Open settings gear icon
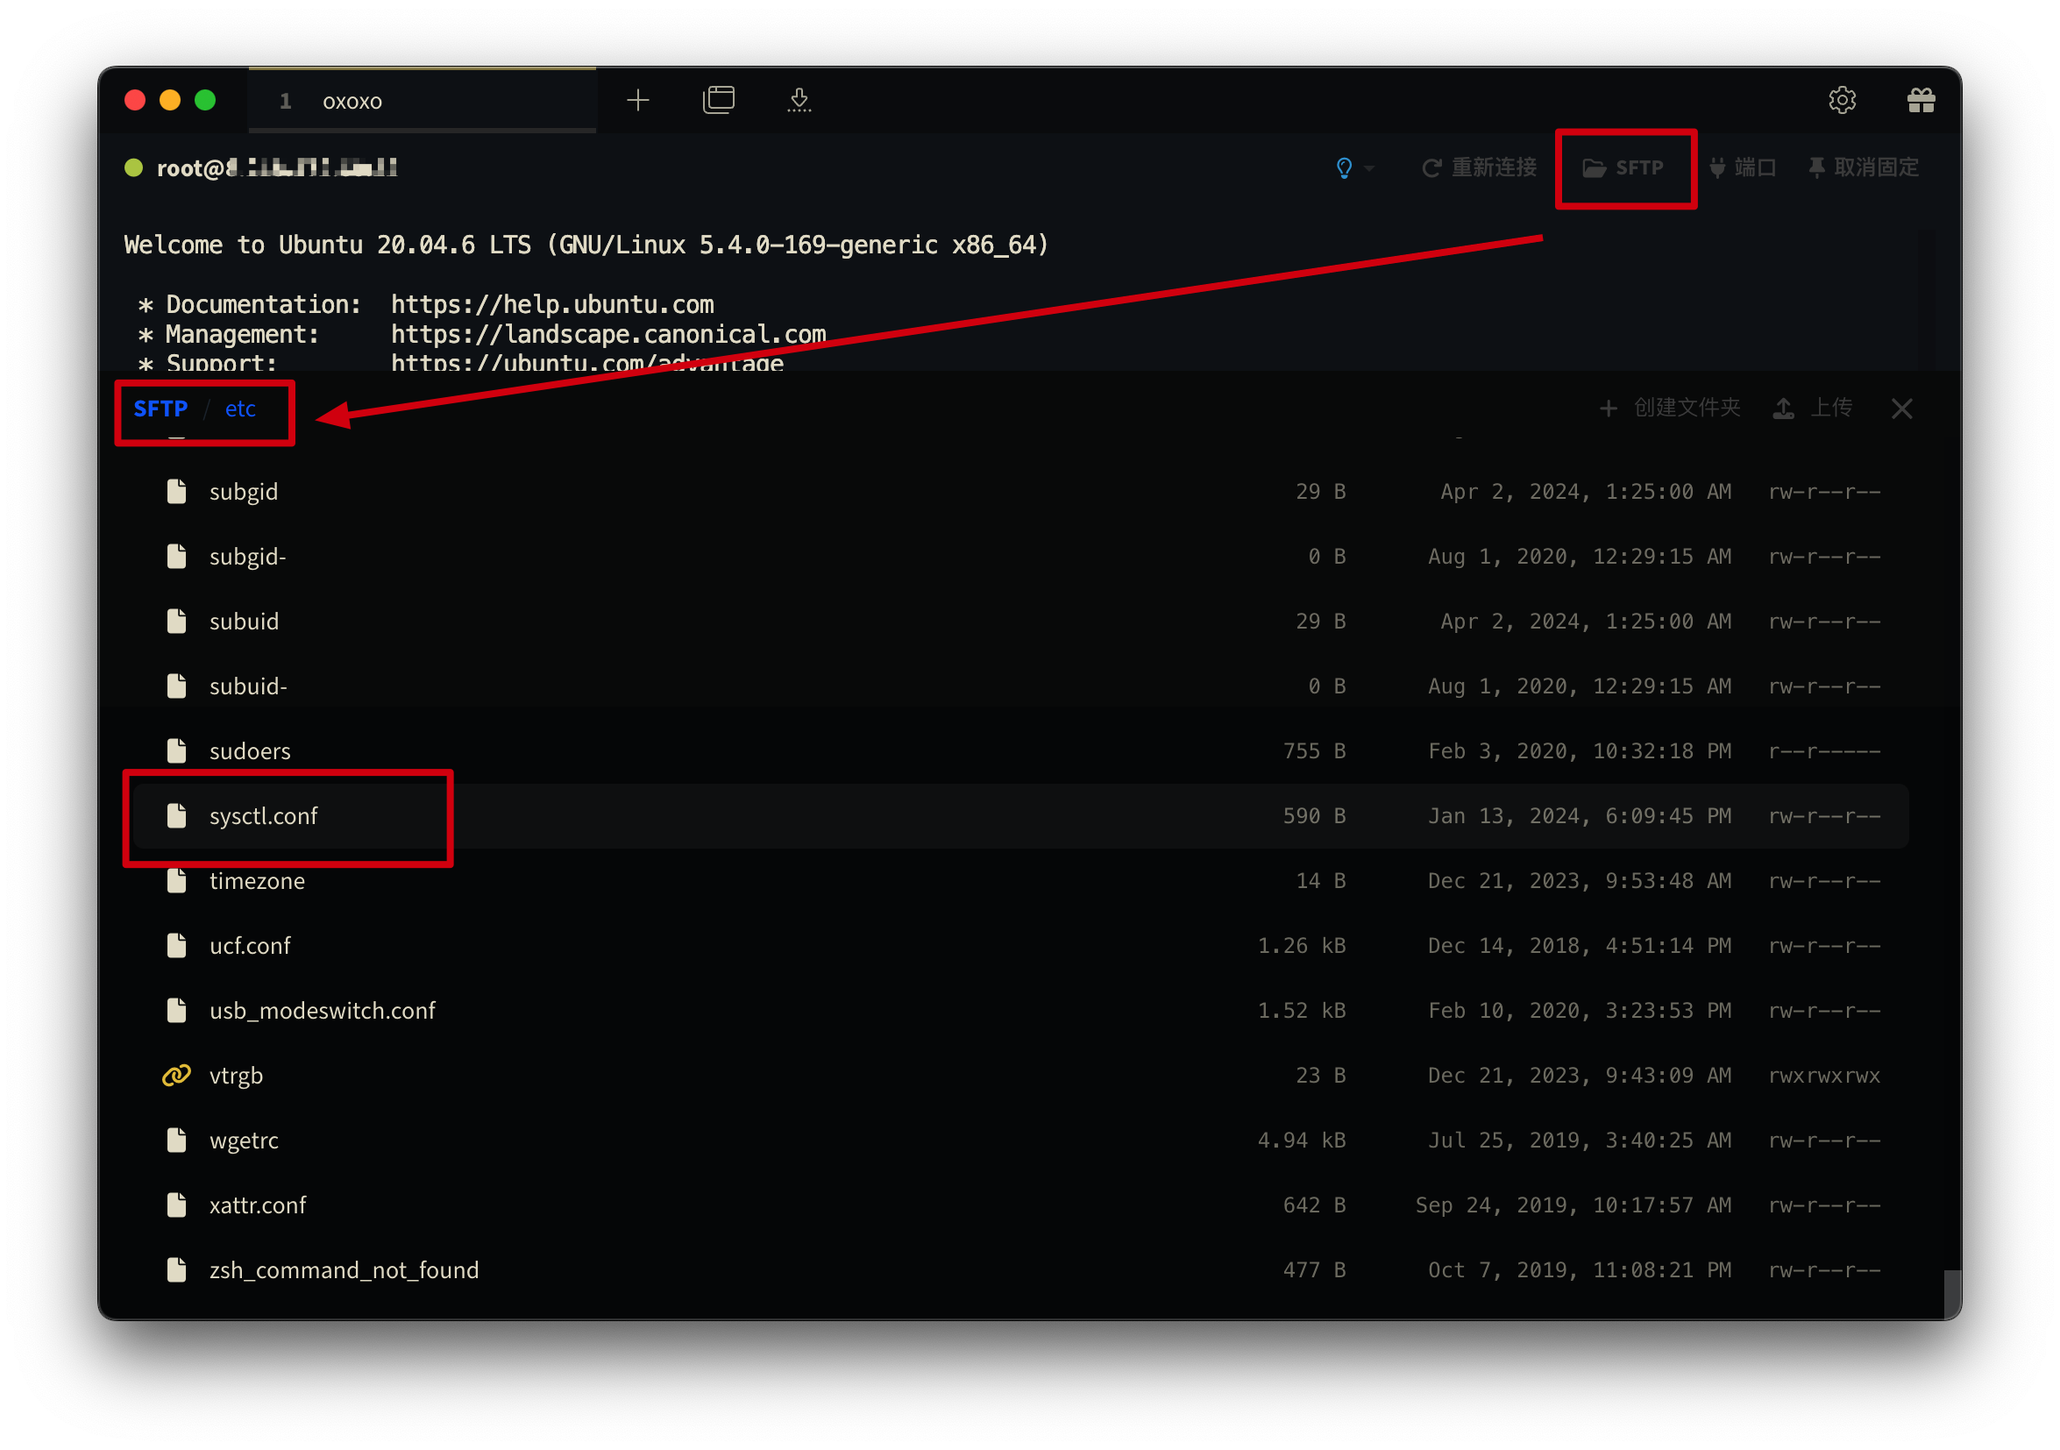The height and width of the screenshot is (1450, 2060). (x=1842, y=100)
